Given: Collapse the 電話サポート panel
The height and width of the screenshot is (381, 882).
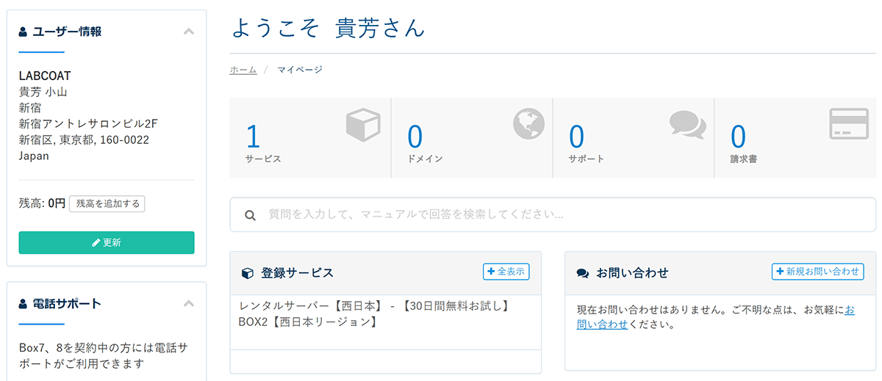Looking at the screenshot, I should point(189,303).
